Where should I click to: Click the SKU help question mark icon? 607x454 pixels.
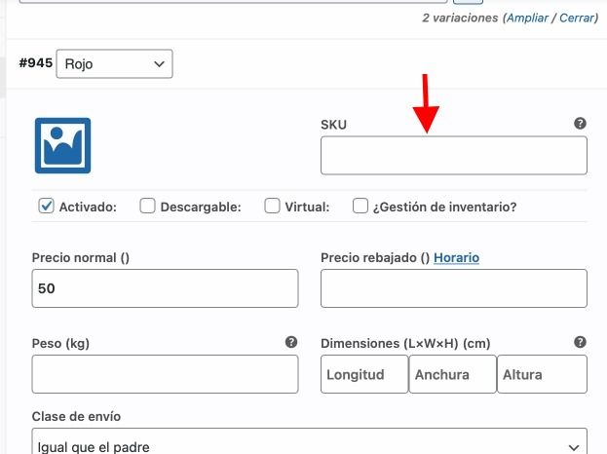click(x=580, y=124)
